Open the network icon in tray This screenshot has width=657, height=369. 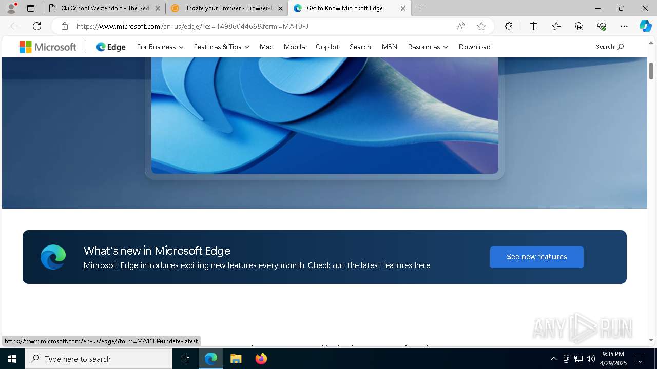point(578,359)
